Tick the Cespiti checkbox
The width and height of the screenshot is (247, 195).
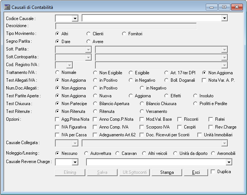tap(180, 127)
